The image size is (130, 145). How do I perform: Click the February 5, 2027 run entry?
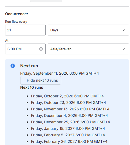[x=68, y=135]
